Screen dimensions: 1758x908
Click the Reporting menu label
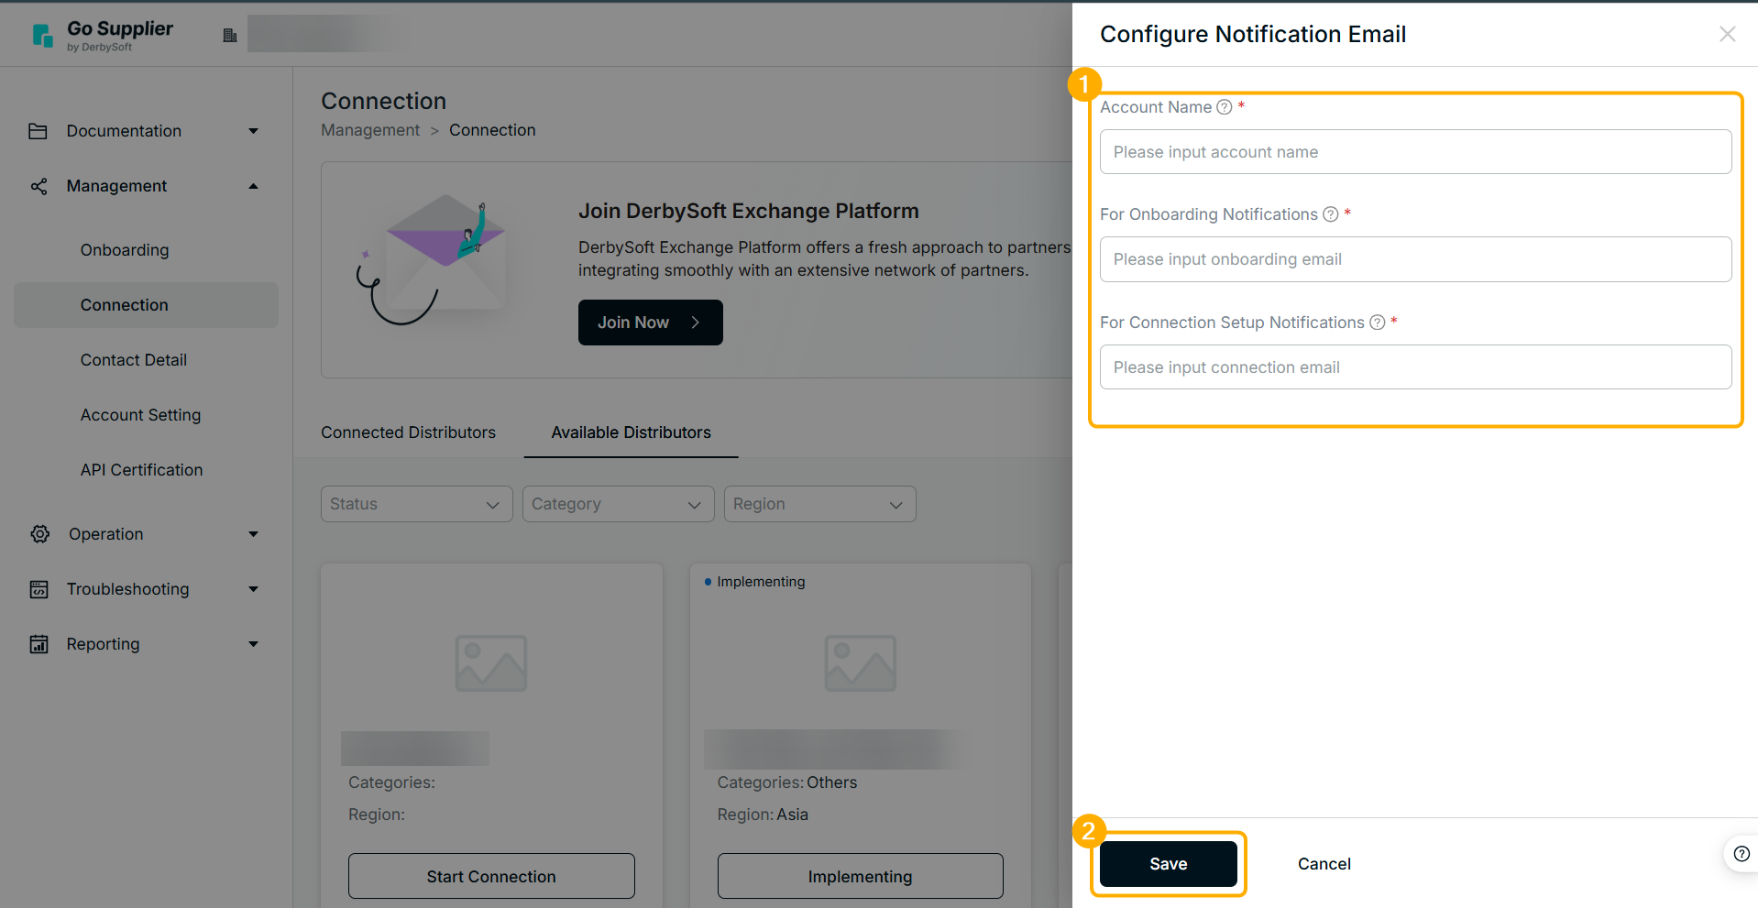coord(103,644)
